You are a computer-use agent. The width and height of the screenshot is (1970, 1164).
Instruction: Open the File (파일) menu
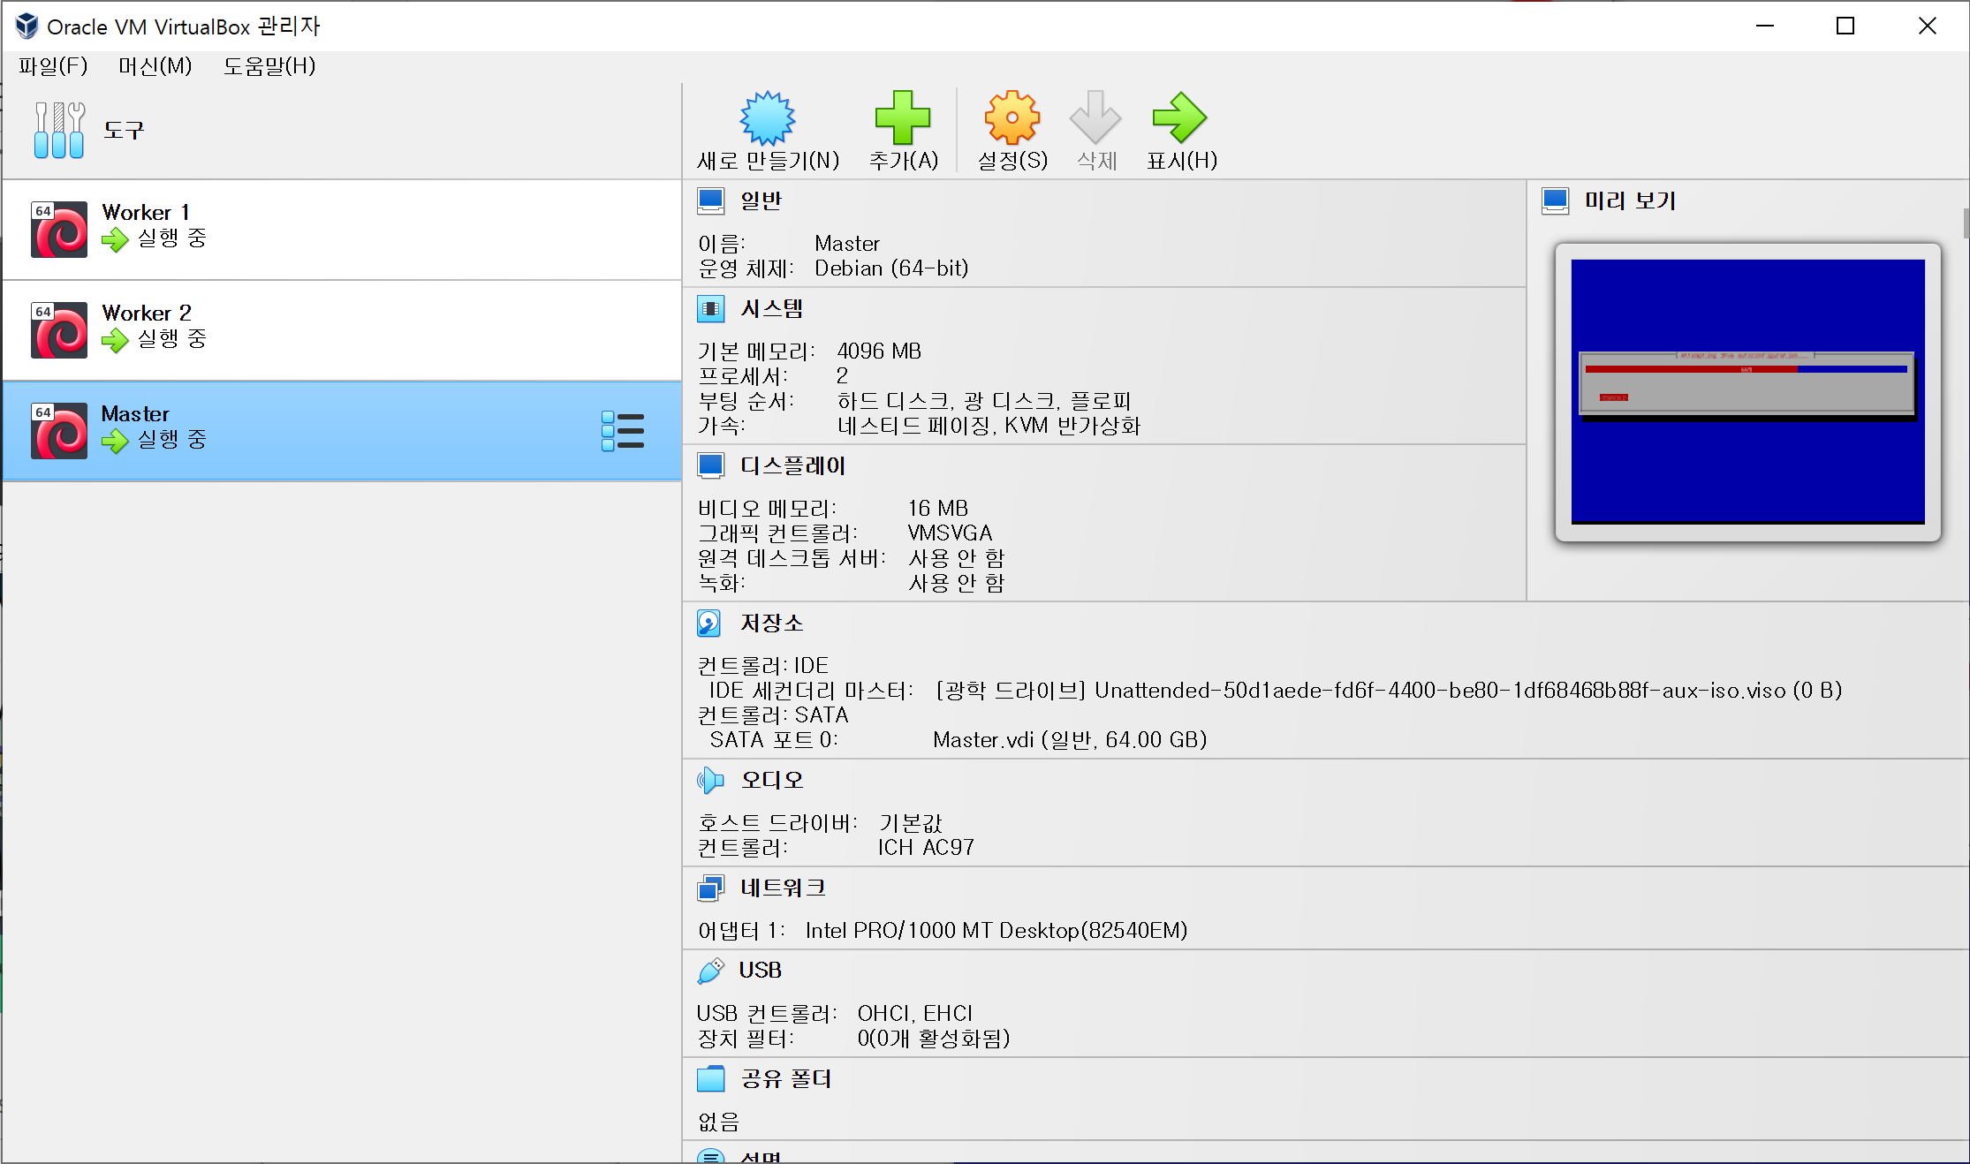[53, 66]
